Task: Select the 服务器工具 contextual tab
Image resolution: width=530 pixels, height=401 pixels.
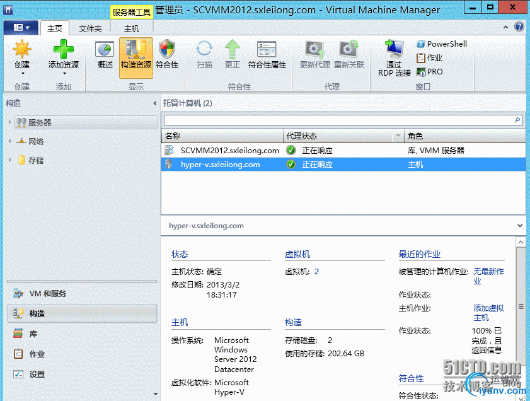Action: click(x=132, y=12)
